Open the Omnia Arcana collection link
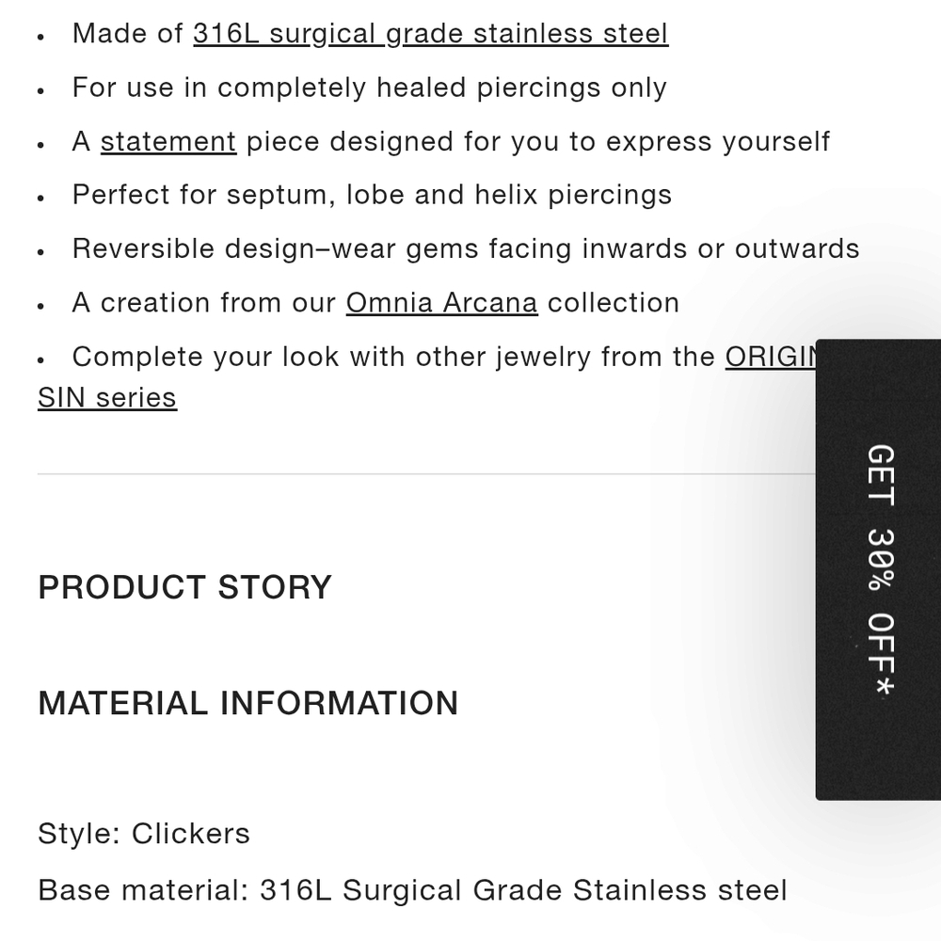Image resolution: width=941 pixels, height=941 pixels. pyautogui.click(x=441, y=303)
